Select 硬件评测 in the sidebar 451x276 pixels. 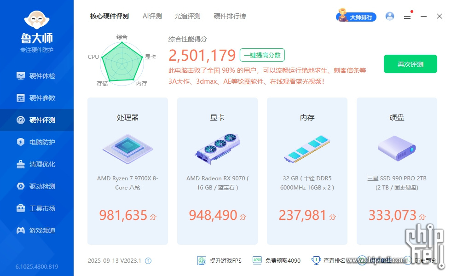36,120
